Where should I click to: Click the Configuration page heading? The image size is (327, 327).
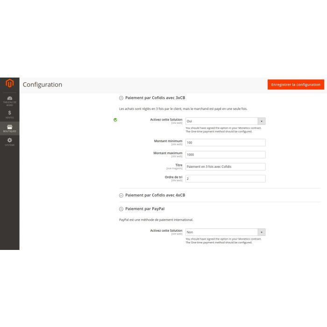[43, 85]
